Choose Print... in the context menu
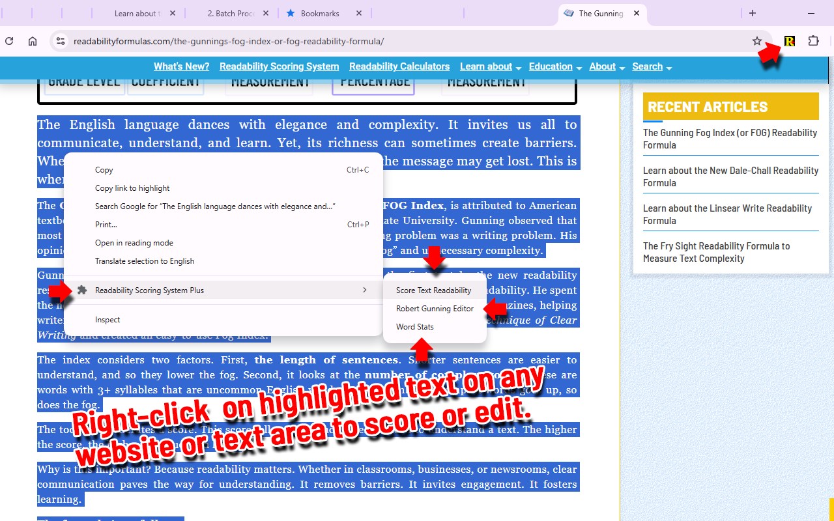 point(223,225)
